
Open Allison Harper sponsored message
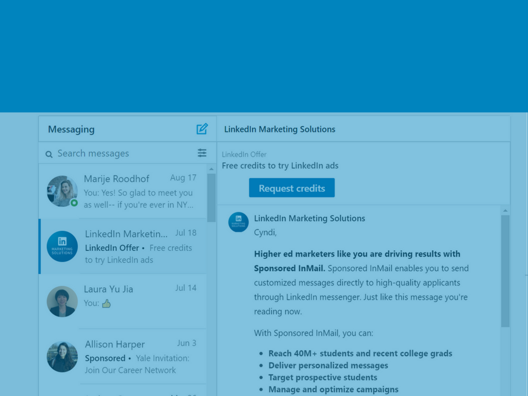[123, 357]
